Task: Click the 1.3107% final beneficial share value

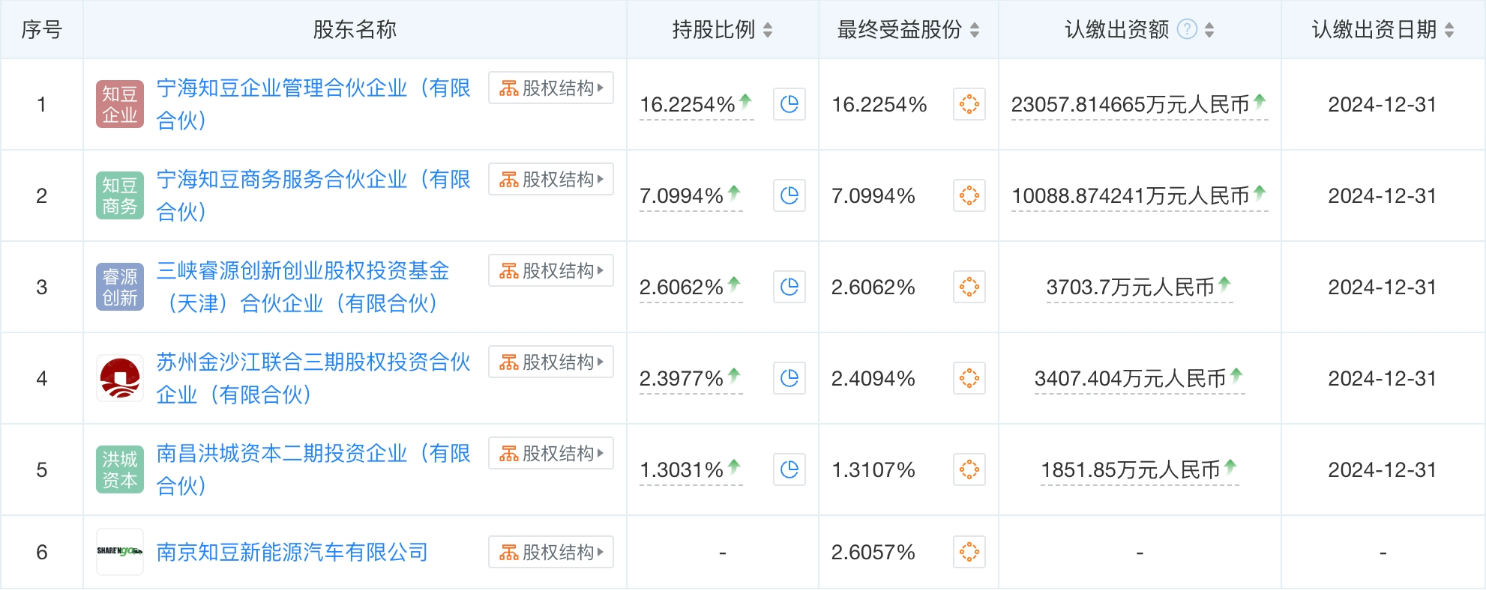Action: point(873,470)
